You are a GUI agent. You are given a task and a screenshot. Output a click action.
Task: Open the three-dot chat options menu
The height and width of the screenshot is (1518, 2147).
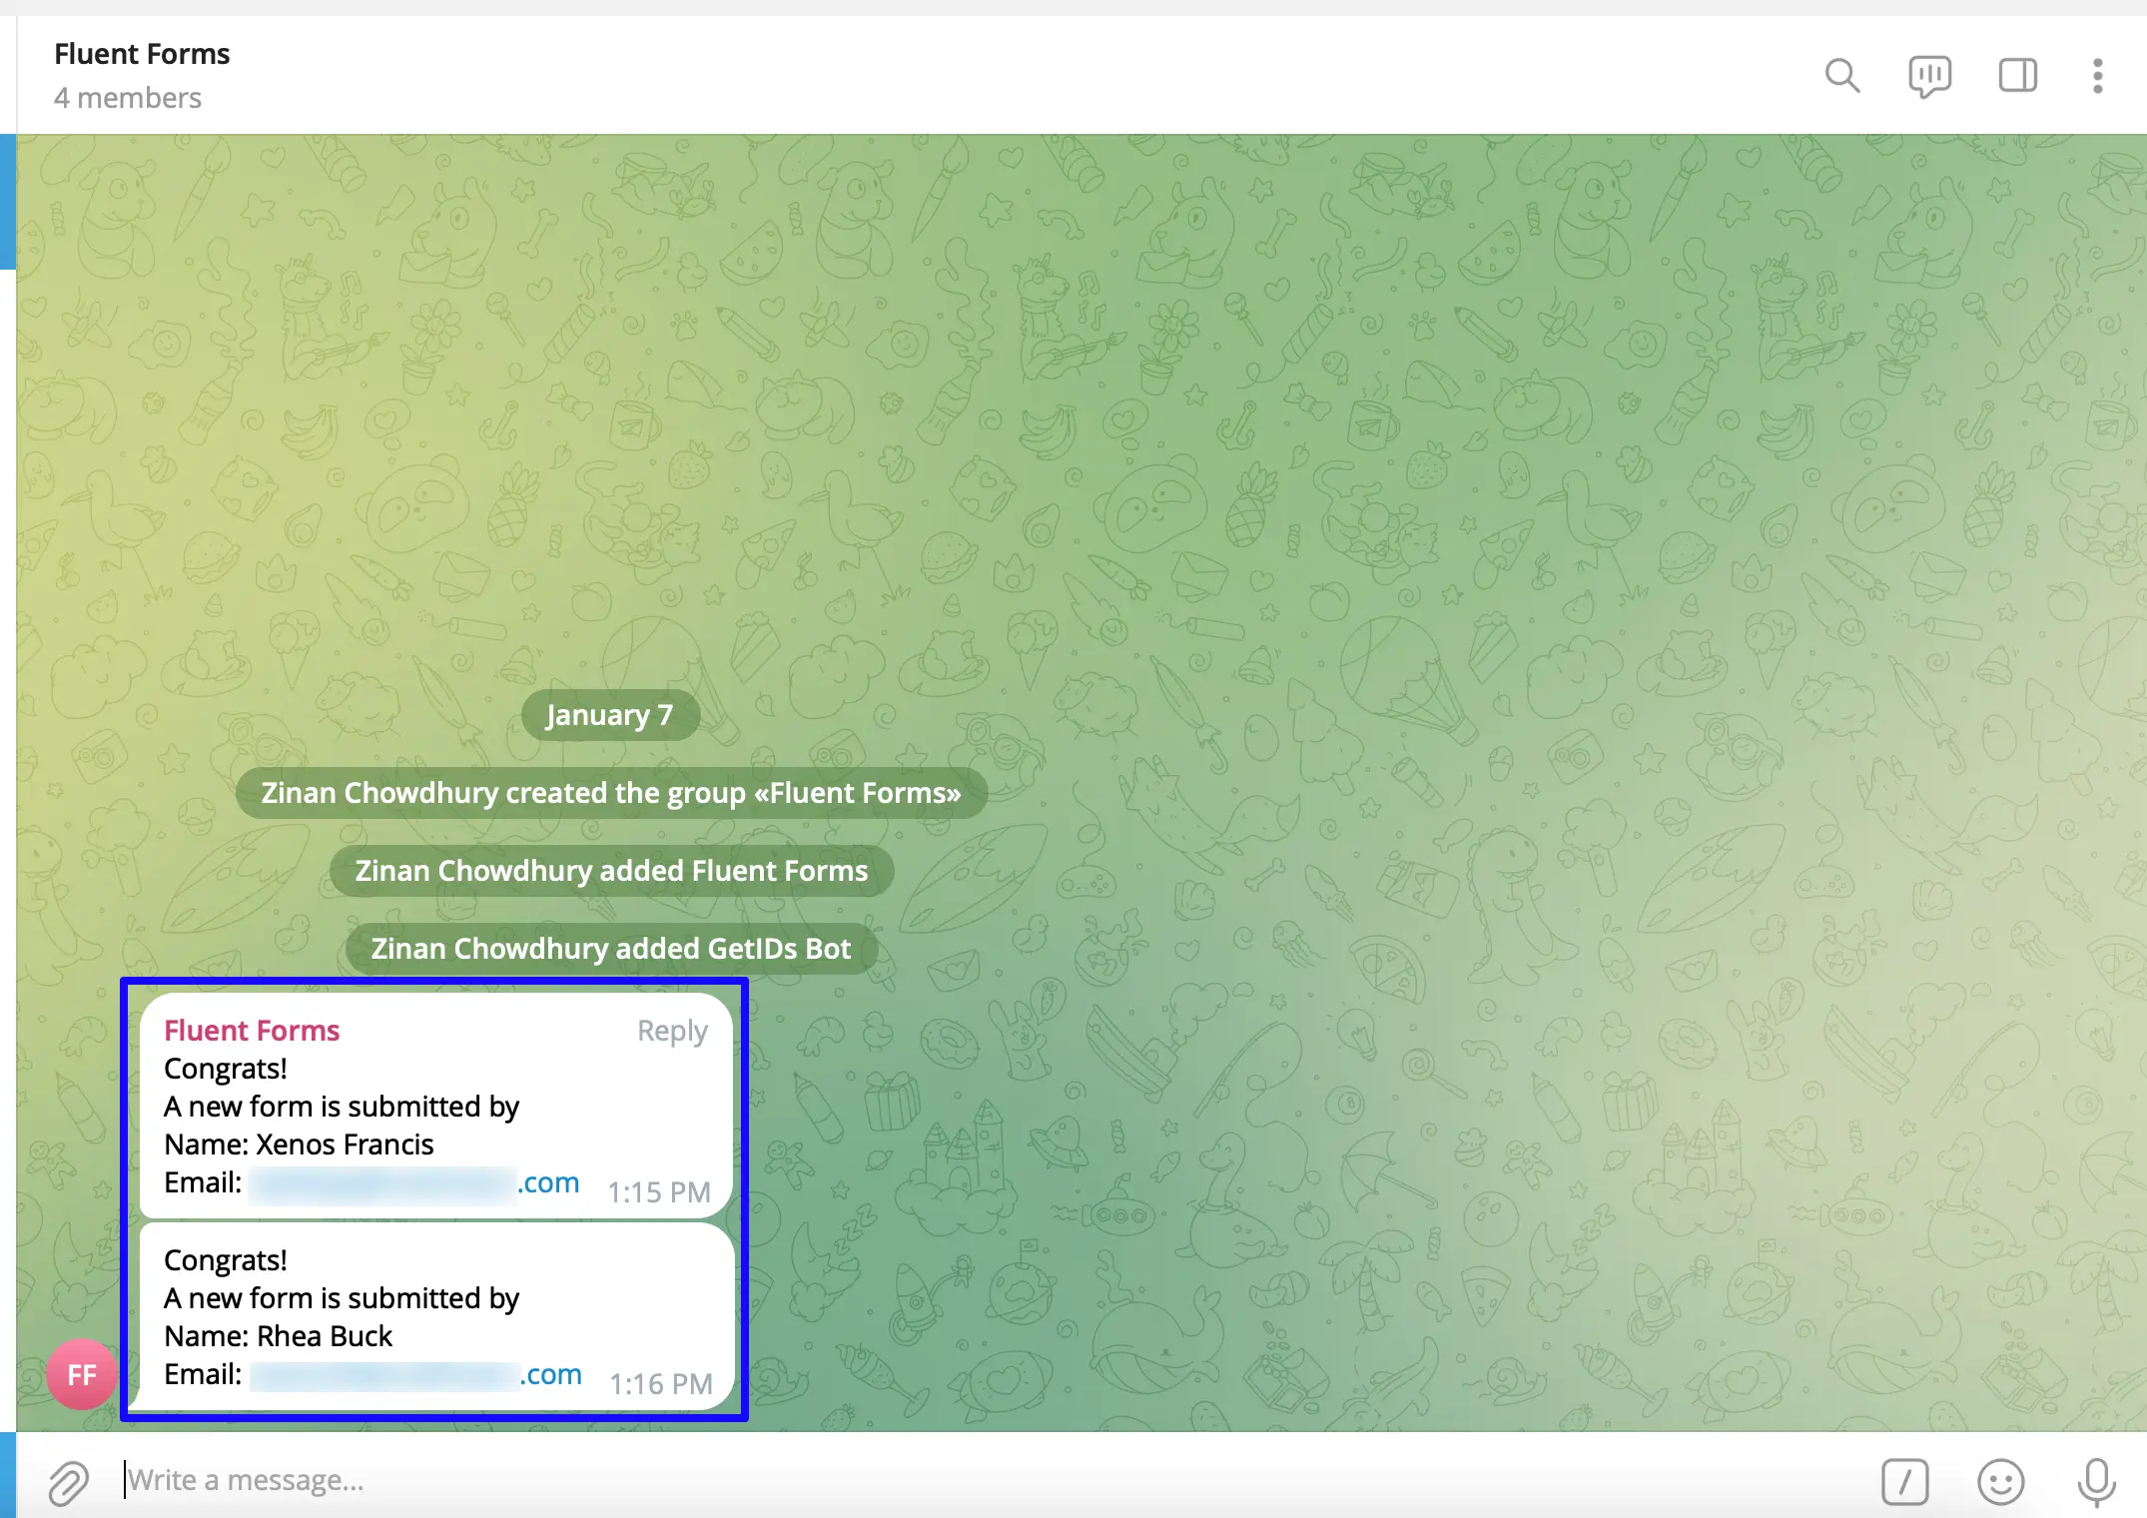2096,75
